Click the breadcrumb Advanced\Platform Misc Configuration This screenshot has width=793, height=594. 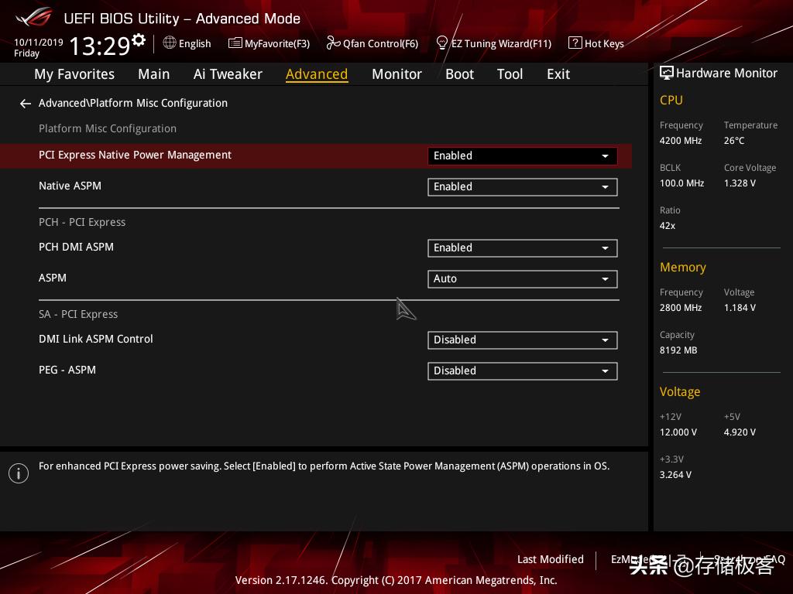[133, 103]
